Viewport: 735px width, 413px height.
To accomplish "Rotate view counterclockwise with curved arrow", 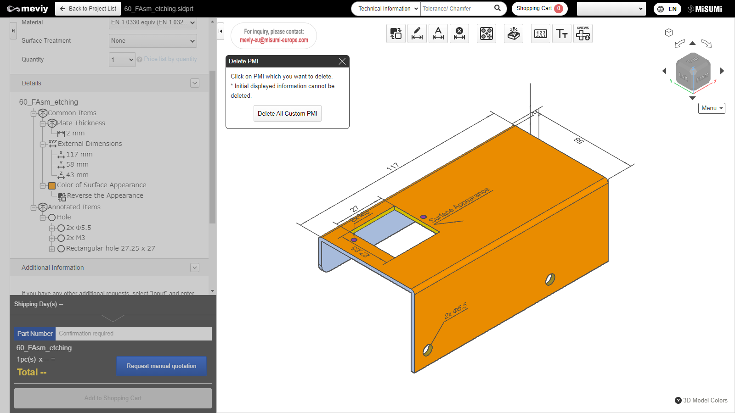I will (x=680, y=44).
